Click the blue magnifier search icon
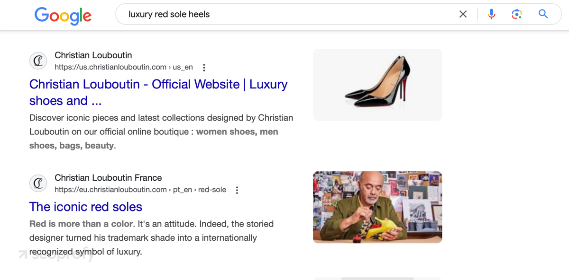 pyautogui.click(x=543, y=14)
